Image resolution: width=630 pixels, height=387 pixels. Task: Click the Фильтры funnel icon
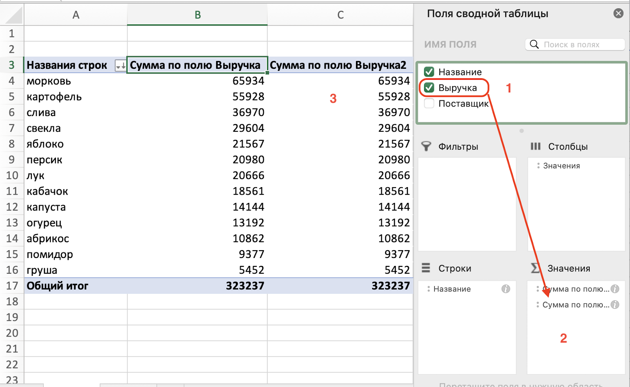coord(426,147)
